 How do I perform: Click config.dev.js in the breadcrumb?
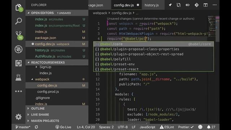point(121,13)
